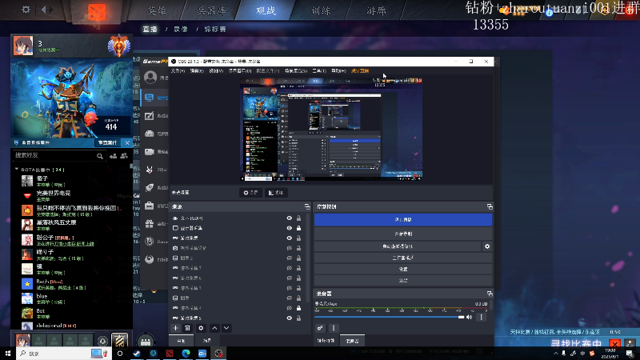
Task: Open Dota 2 icon in Windows taskbar
Action: pos(170,354)
